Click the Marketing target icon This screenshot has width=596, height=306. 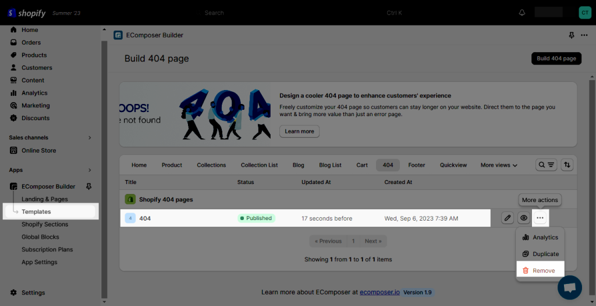(14, 106)
